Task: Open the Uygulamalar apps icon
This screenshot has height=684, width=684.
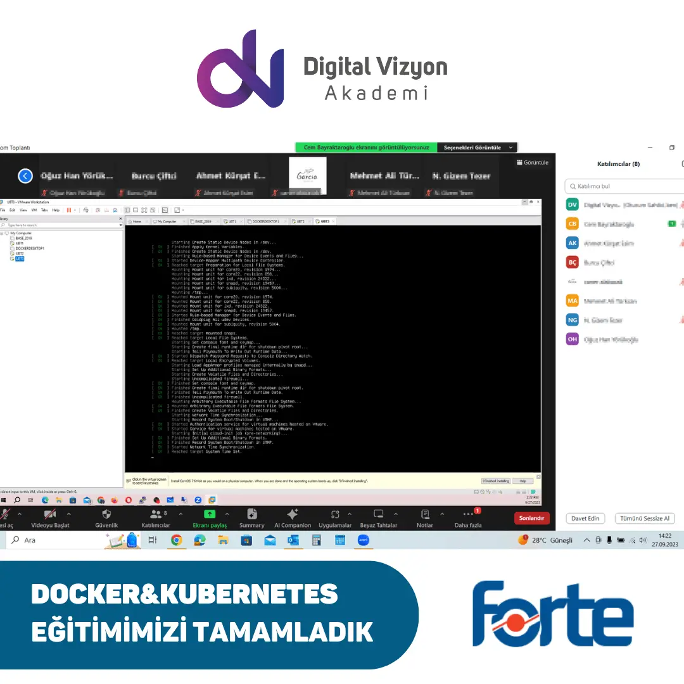Action: (x=334, y=514)
